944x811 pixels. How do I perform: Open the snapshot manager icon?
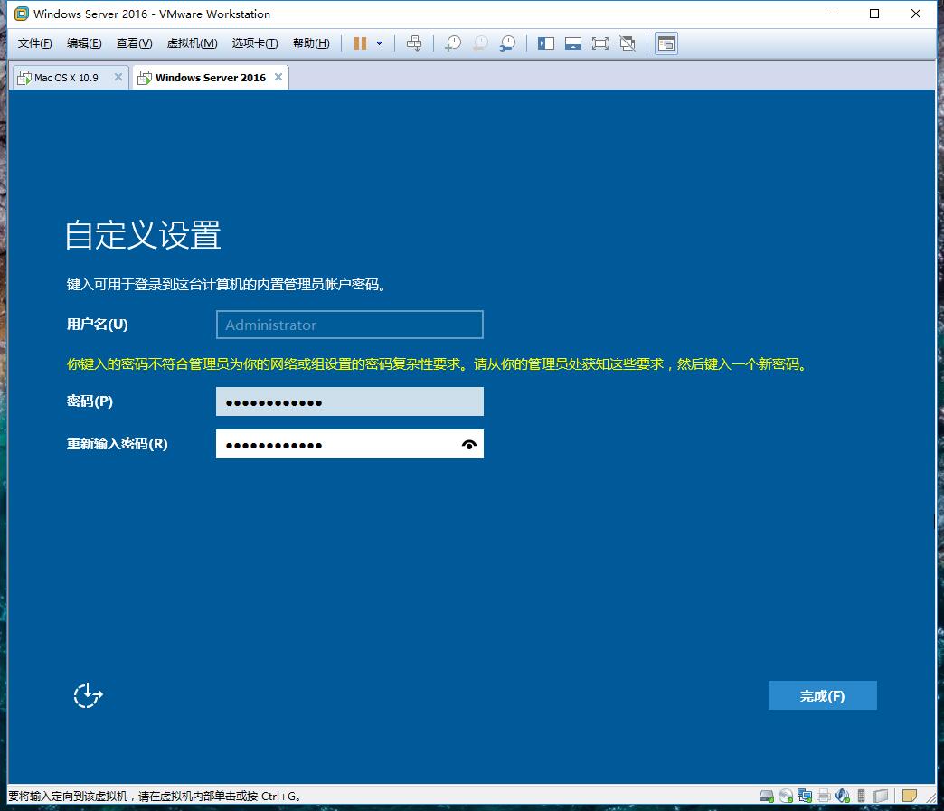point(508,43)
